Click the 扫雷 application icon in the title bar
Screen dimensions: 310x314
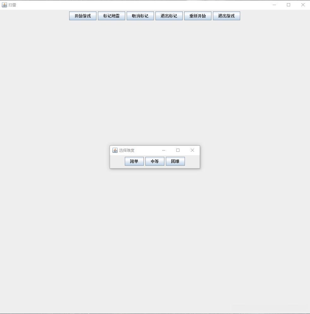(x=4, y=4)
